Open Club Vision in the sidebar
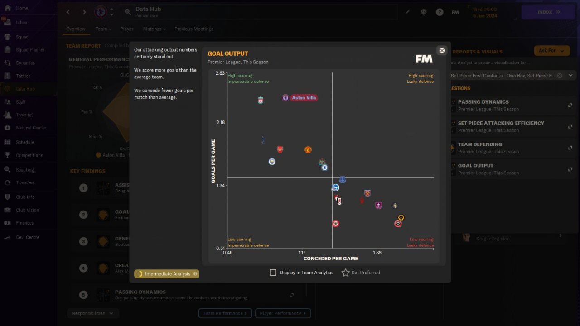580x326 pixels. click(27, 210)
